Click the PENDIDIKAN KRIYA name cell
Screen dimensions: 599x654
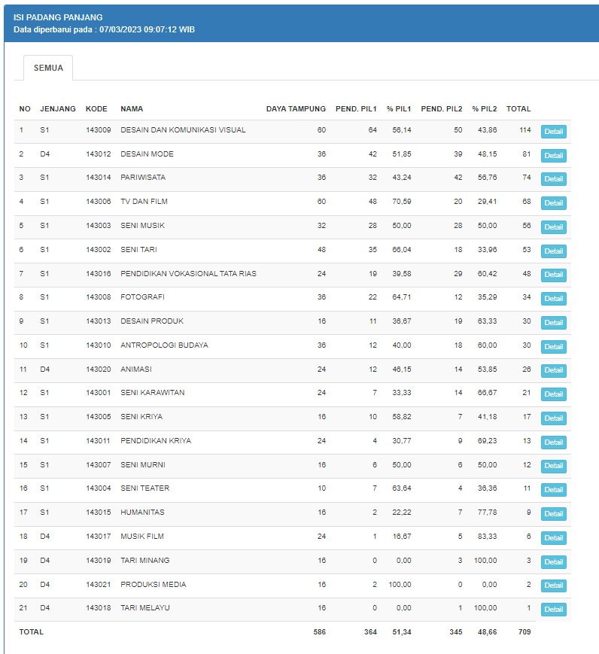pos(156,441)
